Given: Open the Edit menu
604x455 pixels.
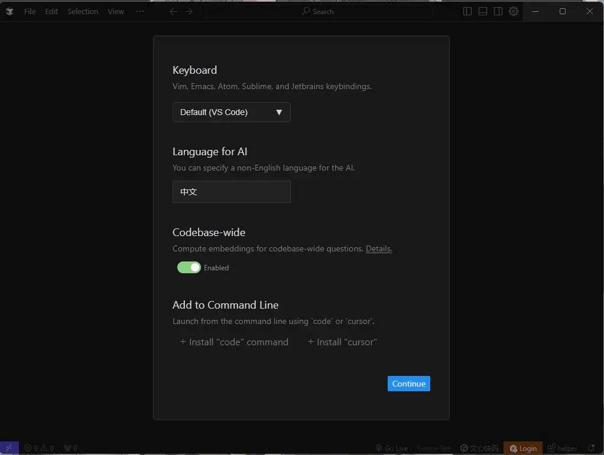Looking at the screenshot, I should 51,12.
